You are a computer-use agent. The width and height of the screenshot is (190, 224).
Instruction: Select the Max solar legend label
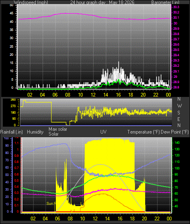pos(58,129)
